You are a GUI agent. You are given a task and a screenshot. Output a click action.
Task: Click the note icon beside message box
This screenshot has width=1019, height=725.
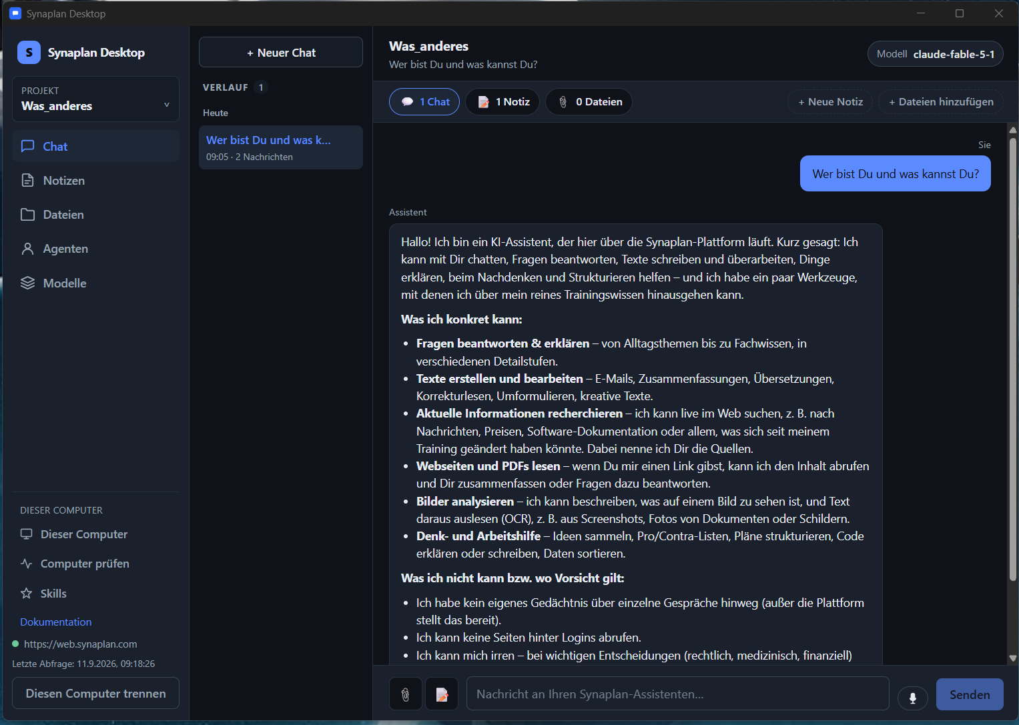(442, 694)
